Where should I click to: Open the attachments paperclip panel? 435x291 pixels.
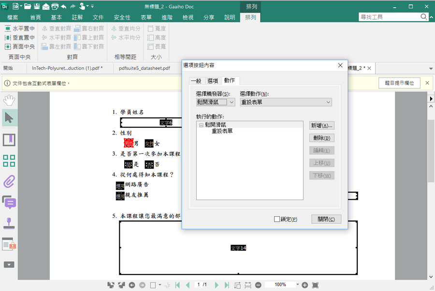click(x=9, y=182)
